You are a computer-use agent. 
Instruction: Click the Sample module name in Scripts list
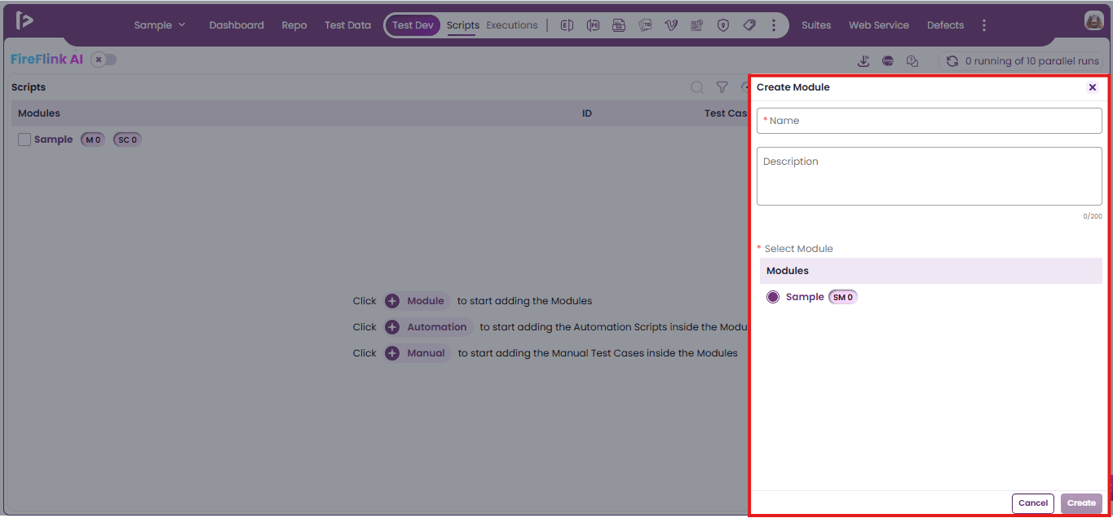click(x=53, y=139)
